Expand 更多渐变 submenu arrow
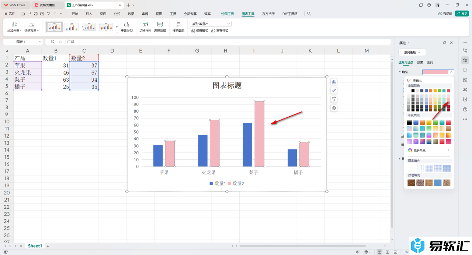 coord(448,150)
